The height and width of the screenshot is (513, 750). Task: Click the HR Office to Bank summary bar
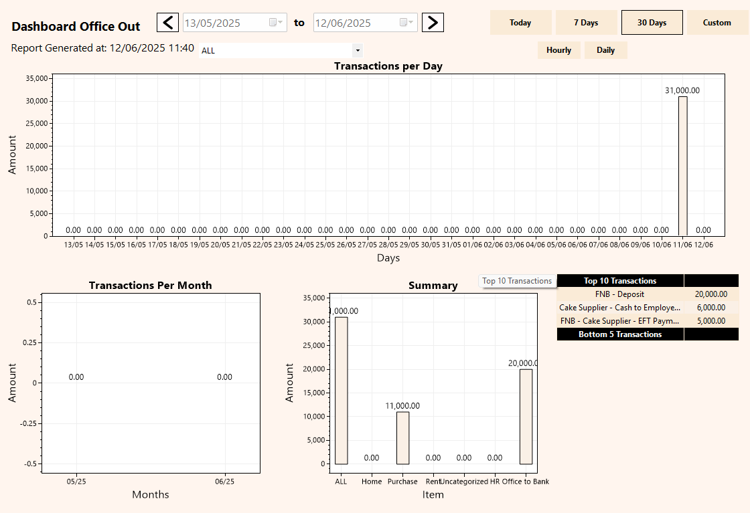coord(526,417)
